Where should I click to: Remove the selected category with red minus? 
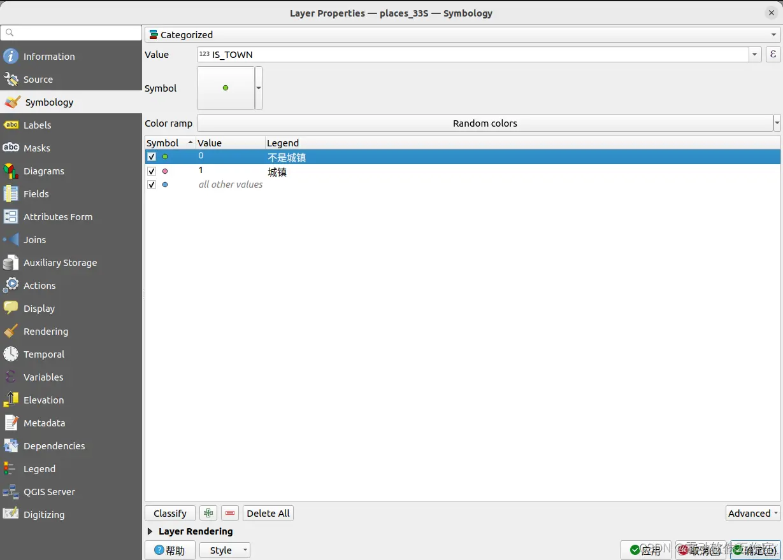pyautogui.click(x=230, y=514)
